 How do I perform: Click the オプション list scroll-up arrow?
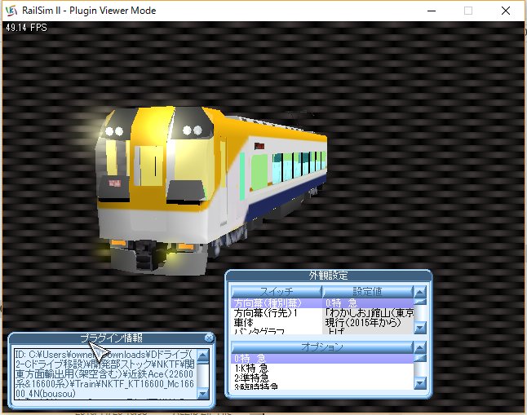coord(420,347)
